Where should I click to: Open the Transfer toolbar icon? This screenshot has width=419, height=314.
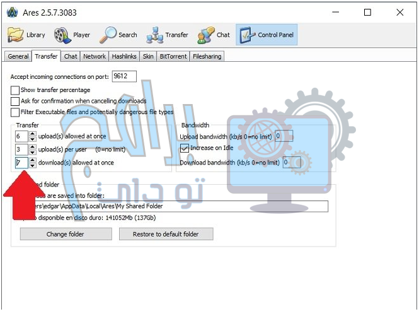click(155, 35)
